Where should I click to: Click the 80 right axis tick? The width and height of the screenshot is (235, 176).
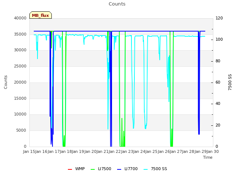tap(218, 61)
